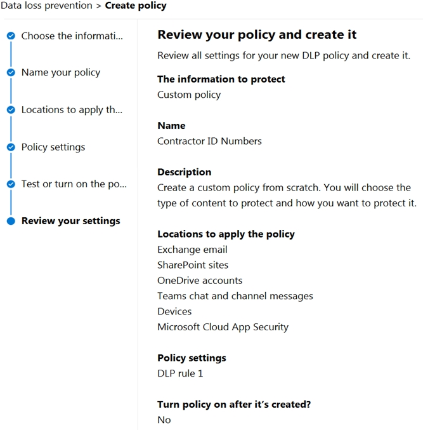Go to the Choose the information step
This screenshot has height=430, width=423.
click(x=72, y=36)
